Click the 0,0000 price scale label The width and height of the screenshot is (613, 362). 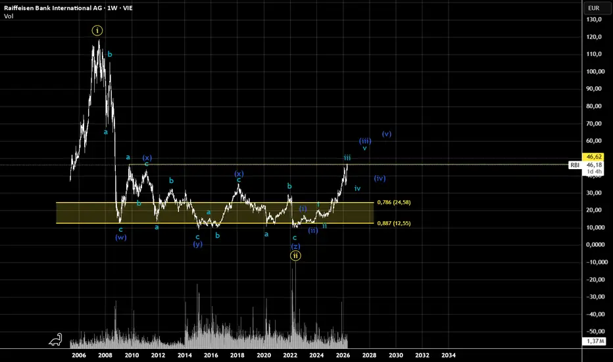point(595,245)
